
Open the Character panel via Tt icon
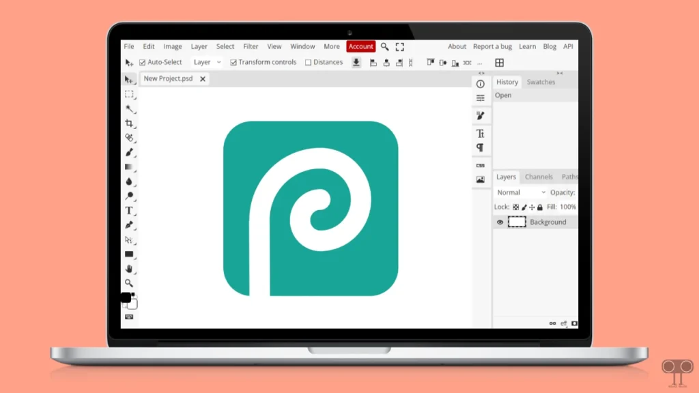tap(480, 134)
